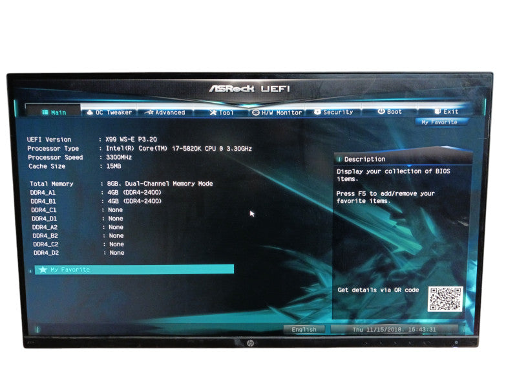Image resolution: width=517 pixels, height=388 pixels.
Task: Click the UEFI Version value X99 WS-E P3.20
Action: click(131, 140)
